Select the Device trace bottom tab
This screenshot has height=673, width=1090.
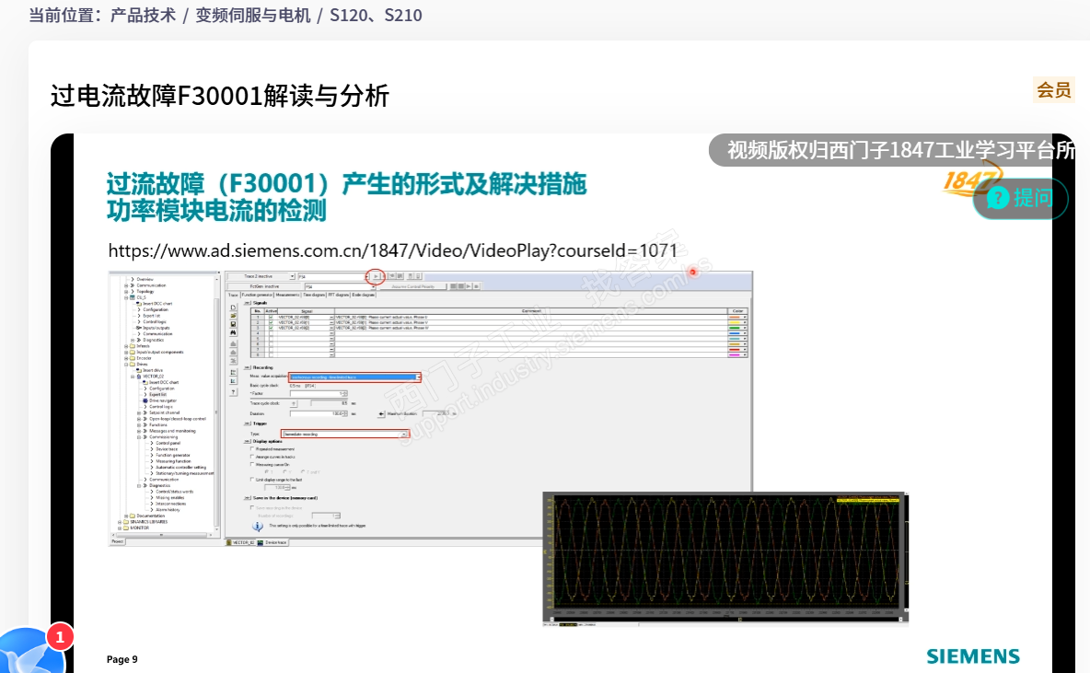272,542
